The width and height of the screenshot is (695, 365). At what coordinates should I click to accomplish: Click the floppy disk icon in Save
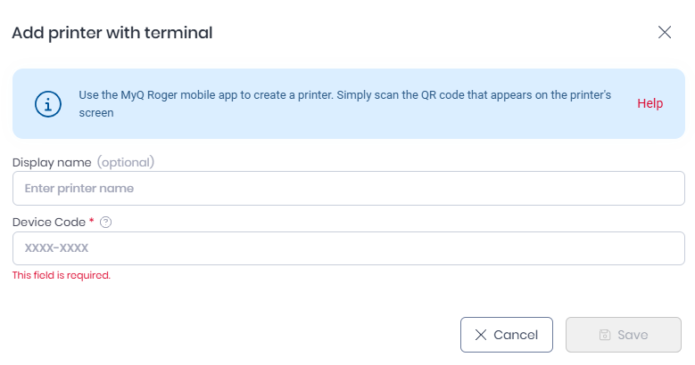[x=605, y=335]
